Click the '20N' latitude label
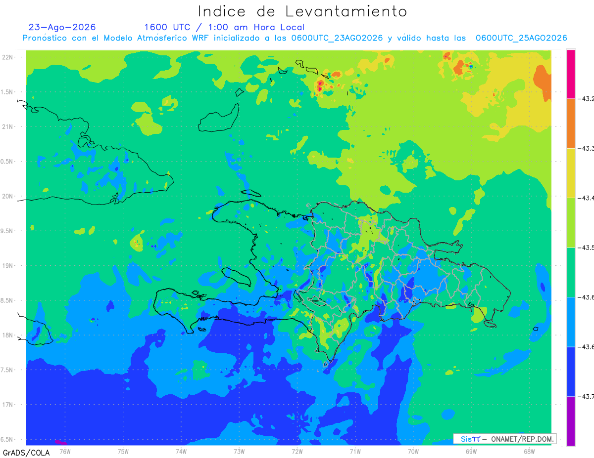The height and width of the screenshot is (458, 594). pyautogui.click(x=8, y=196)
